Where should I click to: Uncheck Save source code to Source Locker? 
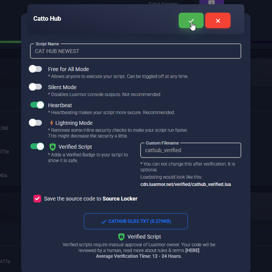click(37, 199)
